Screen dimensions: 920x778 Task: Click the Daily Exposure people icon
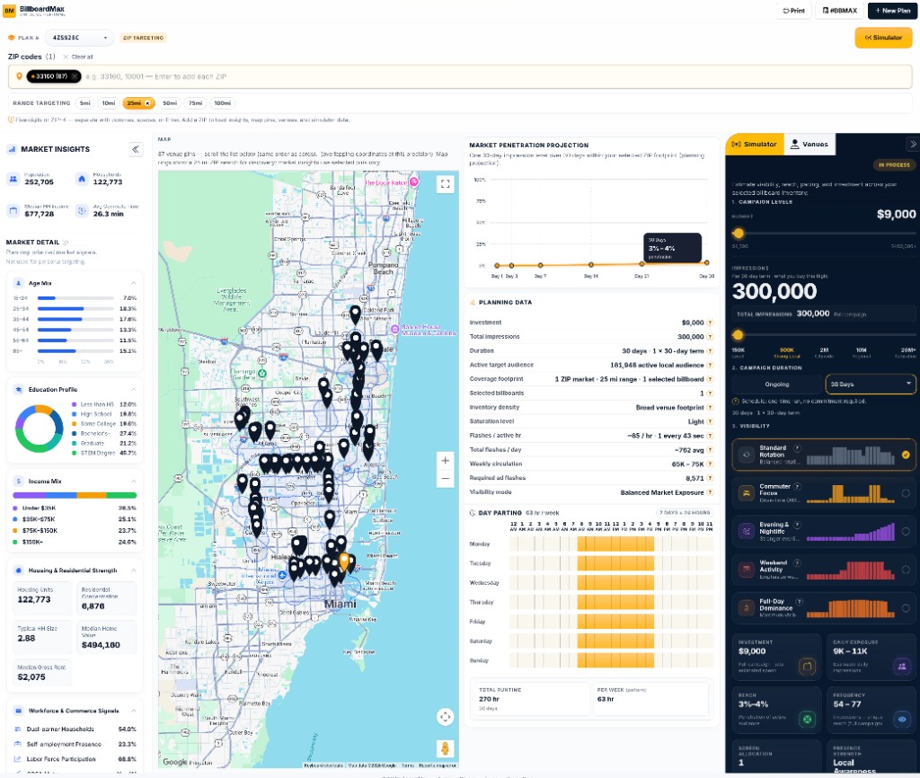pos(902,666)
